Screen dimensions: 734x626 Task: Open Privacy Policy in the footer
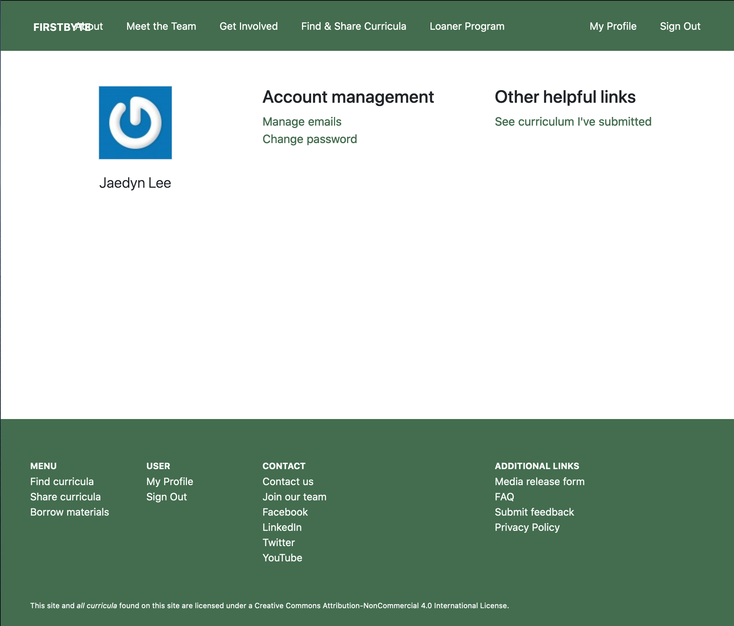[x=527, y=527]
